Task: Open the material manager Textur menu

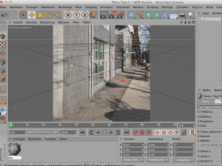Action: coord(63,139)
